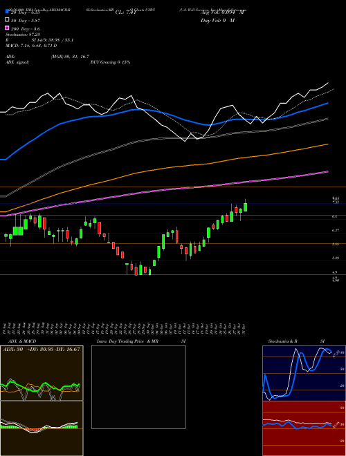This screenshot has height=456, width=346.
Task: Click the 6.37 price axis label
Action: (335, 230)
